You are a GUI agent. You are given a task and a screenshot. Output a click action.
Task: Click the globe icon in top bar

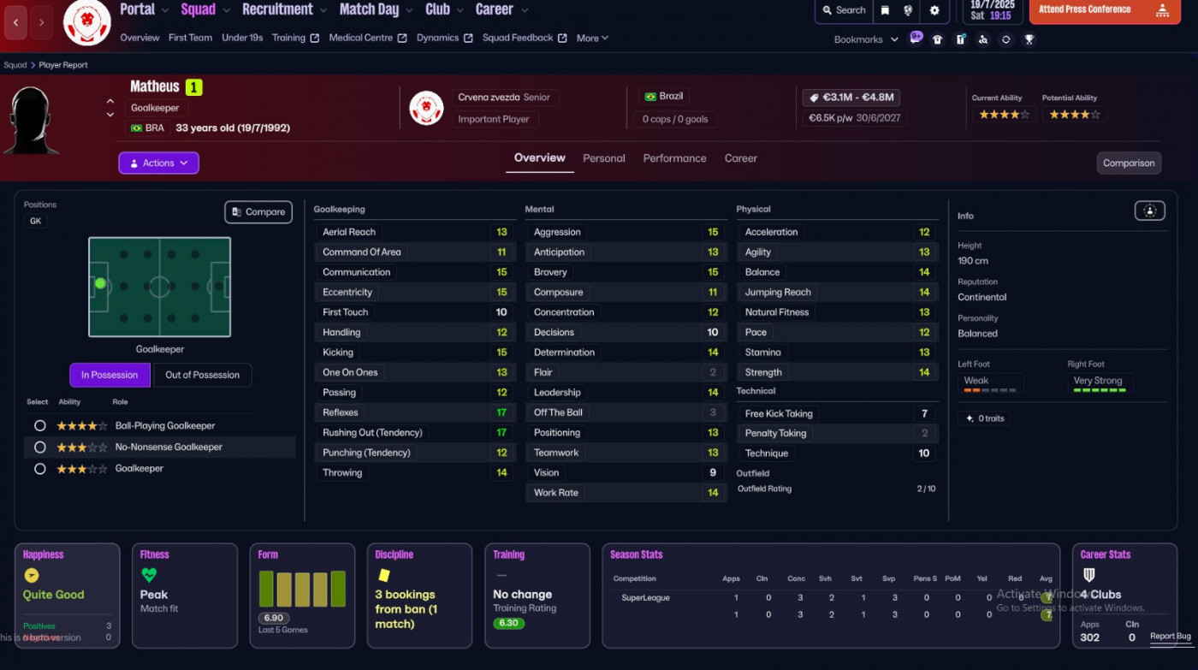pyautogui.click(x=909, y=10)
